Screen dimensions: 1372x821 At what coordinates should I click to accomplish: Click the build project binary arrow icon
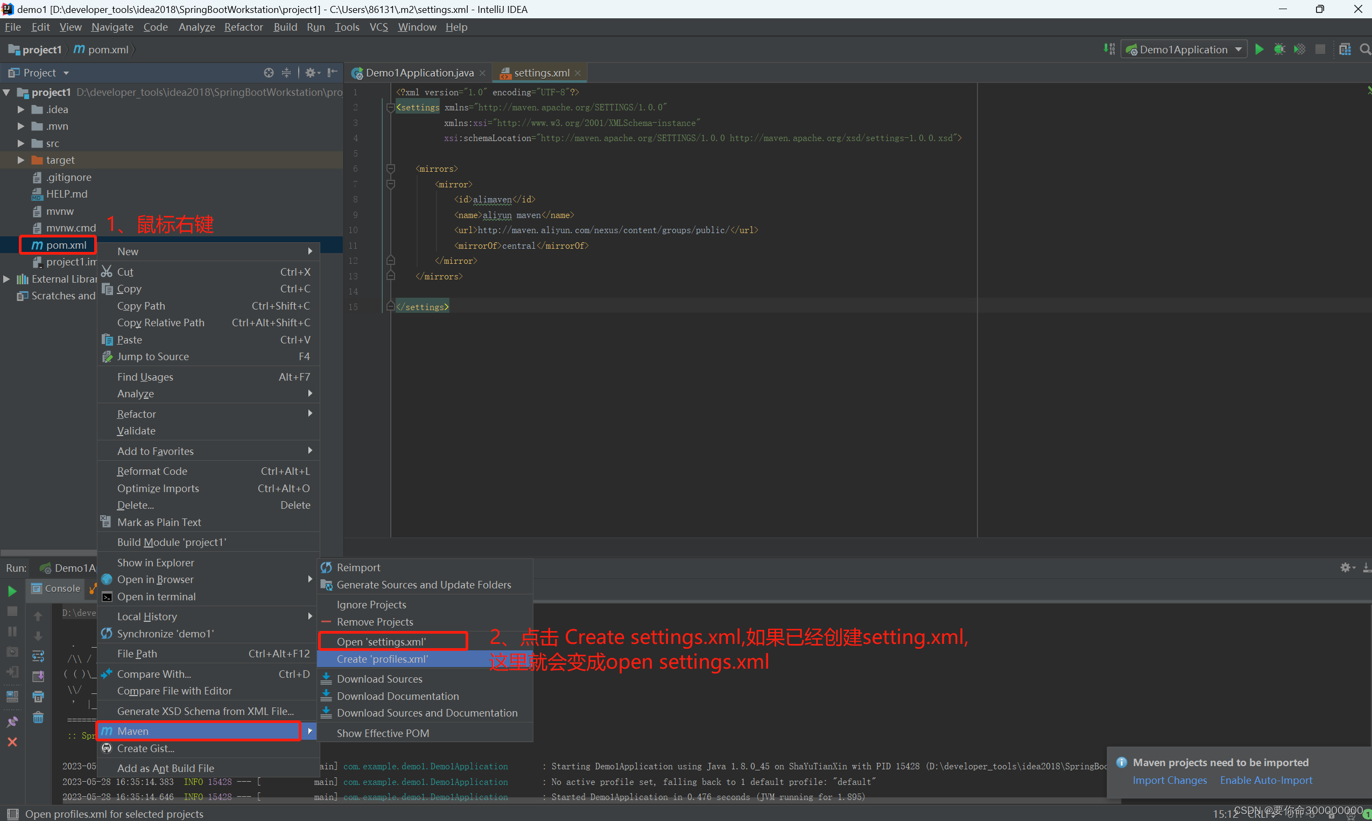(1109, 49)
